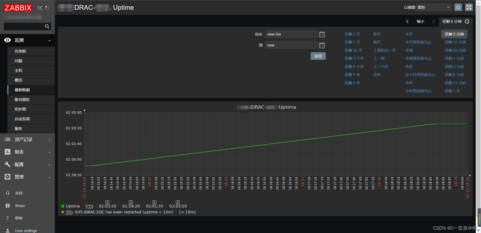Screen dimensions: 481x233
Task: Select 还剩 2 天 time range
Action: [x=352, y=34]
